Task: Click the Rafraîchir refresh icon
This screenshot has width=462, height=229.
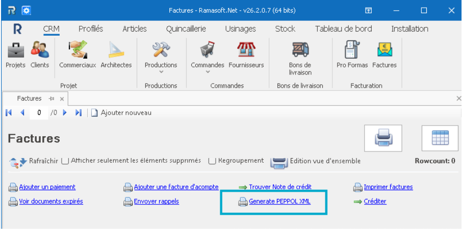Action: 18,162
